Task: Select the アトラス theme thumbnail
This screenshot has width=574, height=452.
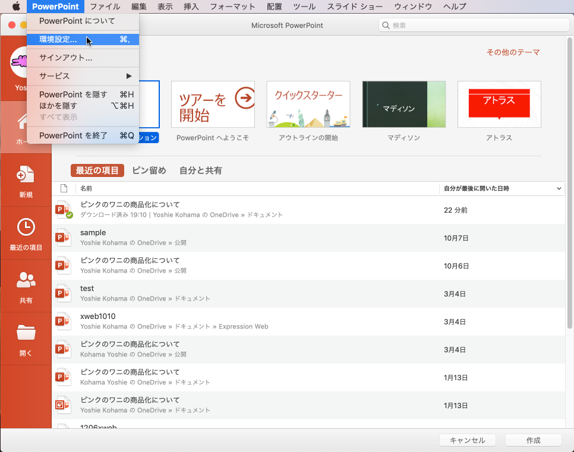Action: pyautogui.click(x=499, y=105)
